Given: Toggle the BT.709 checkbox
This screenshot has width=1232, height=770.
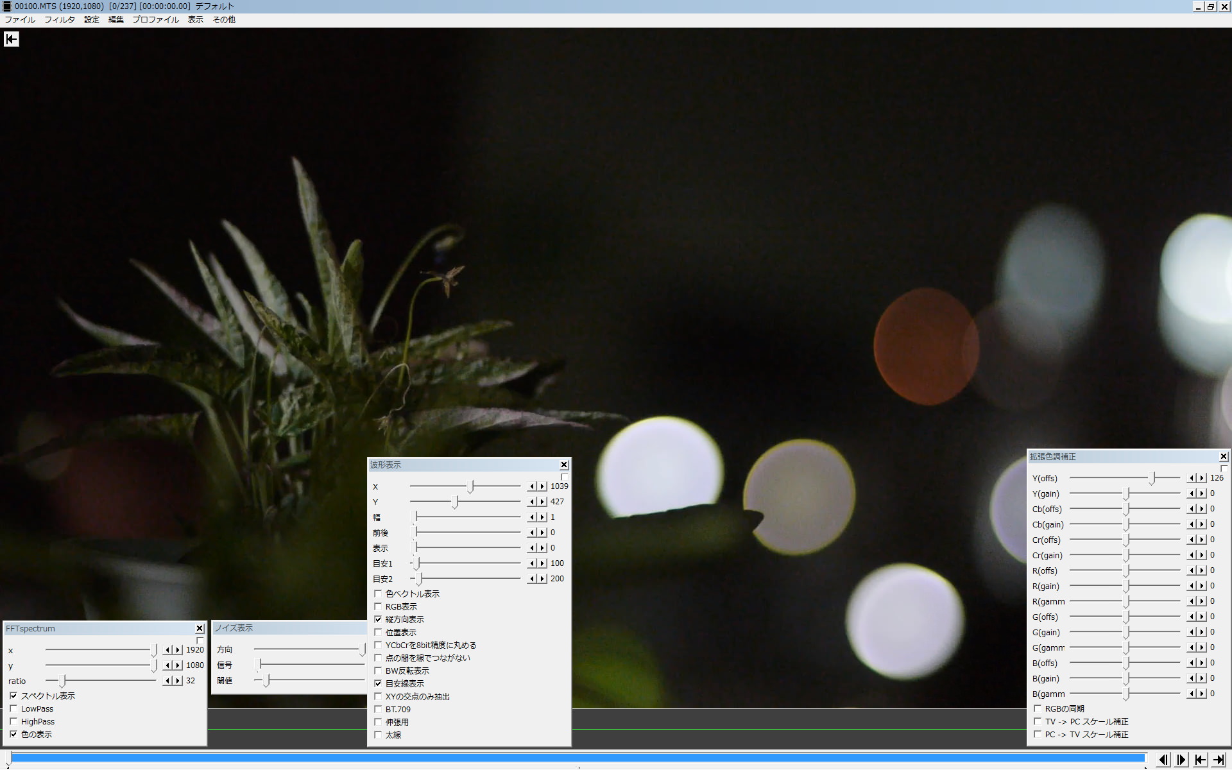Looking at the screenshot, I should (x=378, y=709).
